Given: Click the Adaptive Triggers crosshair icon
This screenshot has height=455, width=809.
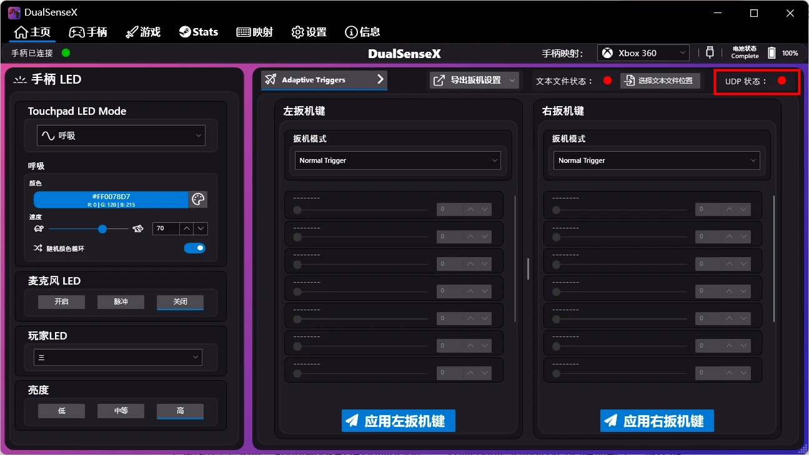Looking at the screenshot, I should (x=269, y=79).
